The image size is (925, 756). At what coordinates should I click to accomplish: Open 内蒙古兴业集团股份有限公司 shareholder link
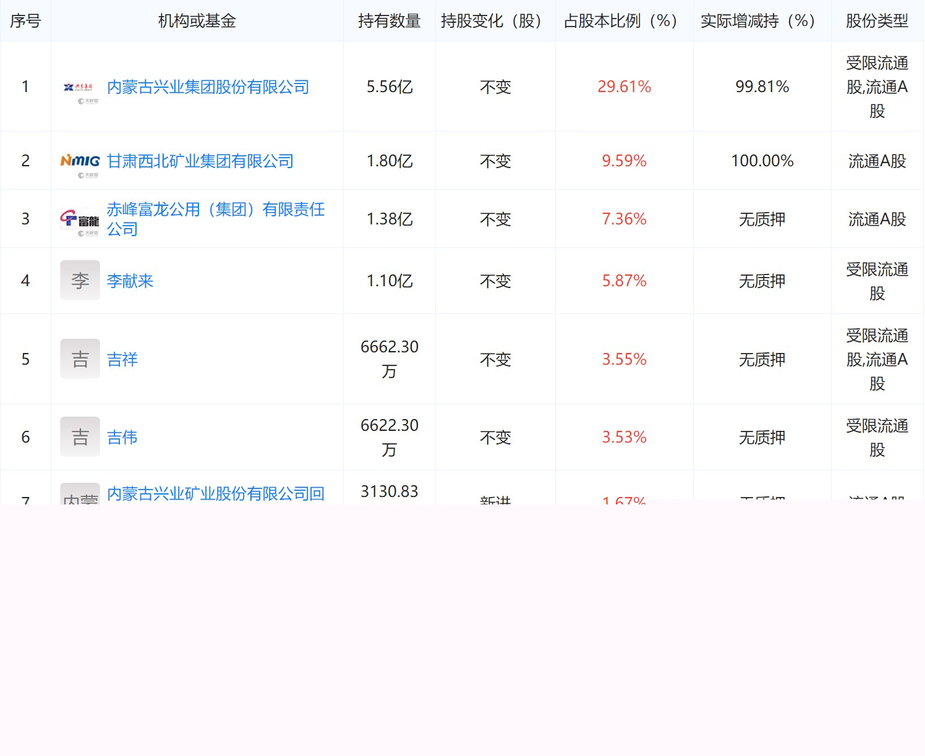(x=208, y=87)
